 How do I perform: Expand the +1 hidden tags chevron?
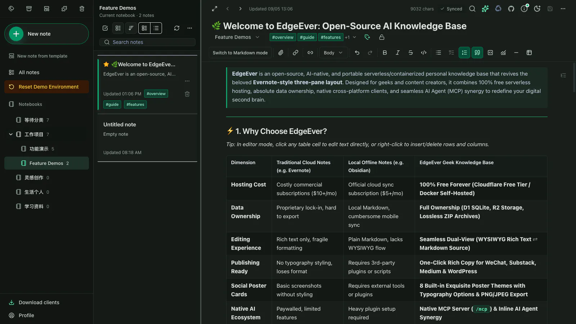click(355, 37)
